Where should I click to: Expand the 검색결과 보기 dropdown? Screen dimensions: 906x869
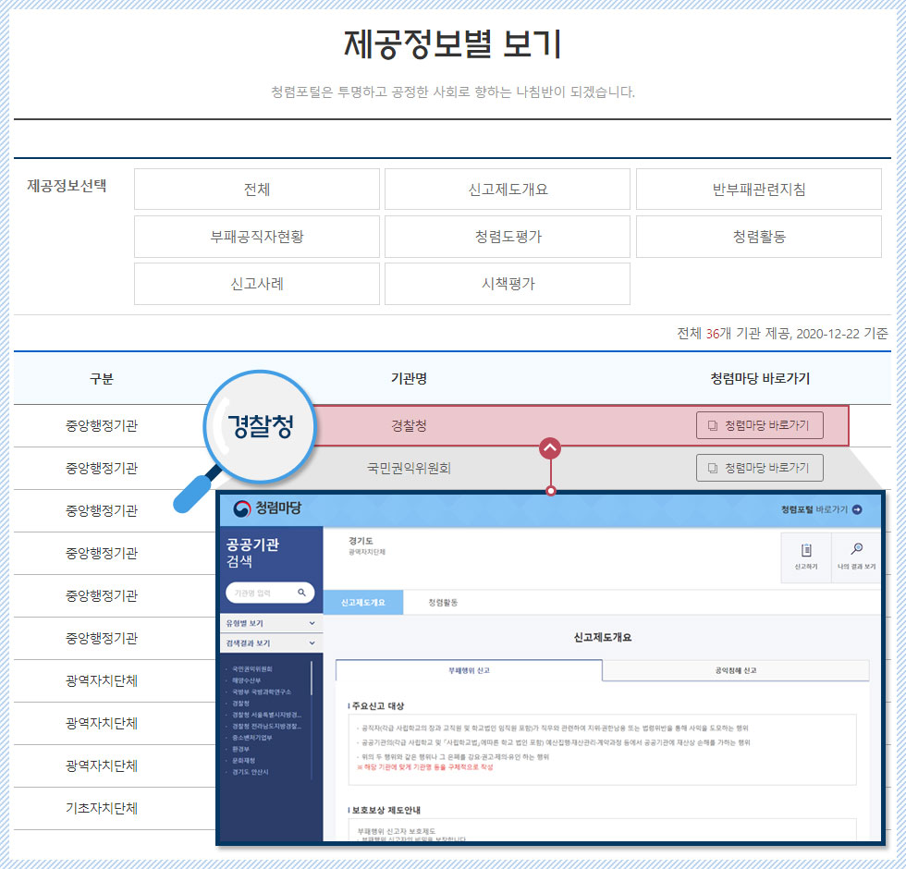271,643
